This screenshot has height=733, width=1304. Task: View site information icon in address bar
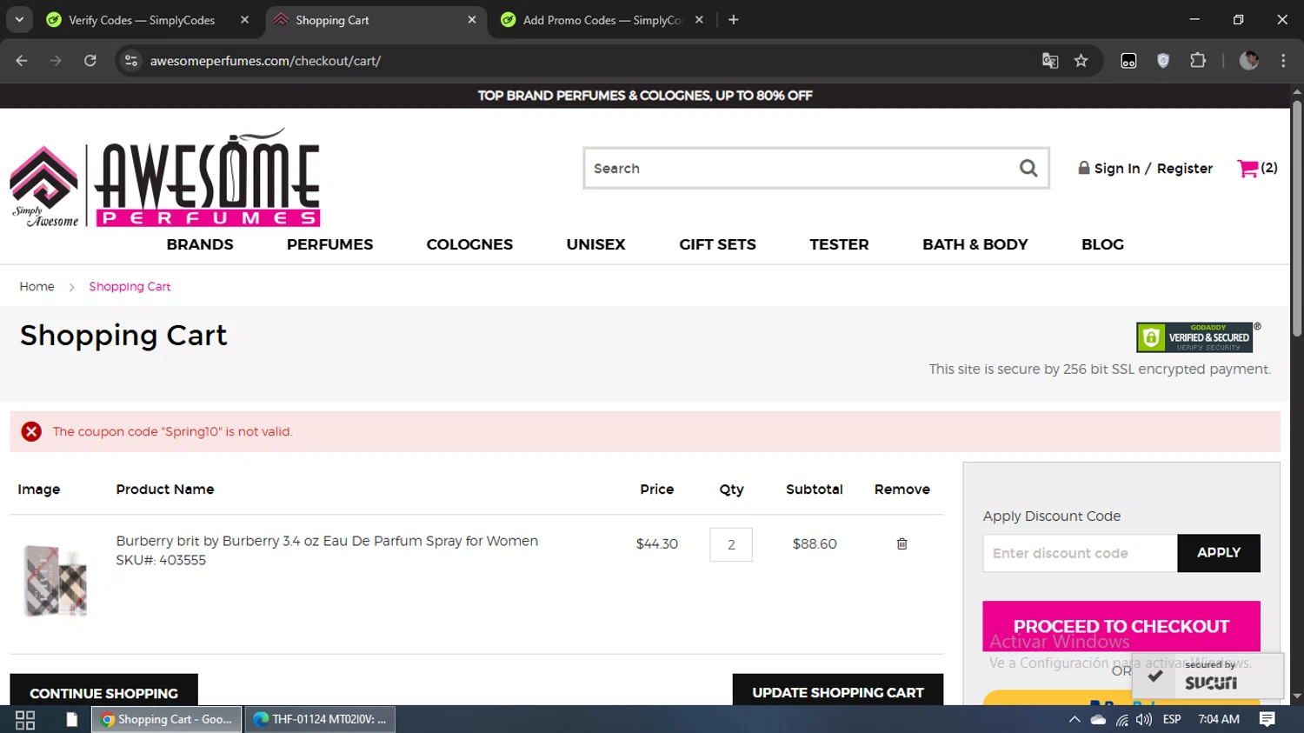pyautogui.click(x=131, y=61)
